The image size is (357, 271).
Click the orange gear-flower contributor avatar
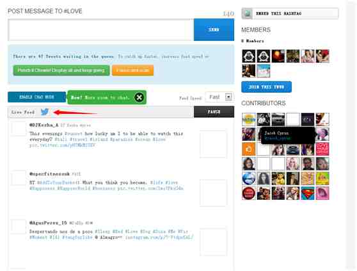pyautogui.click(x=249, y=149)
